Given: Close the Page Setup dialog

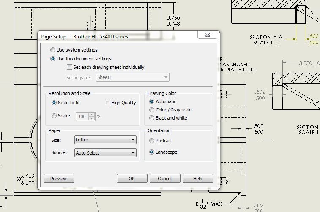Looking at the screenshot, I should [x=208, y=35].
